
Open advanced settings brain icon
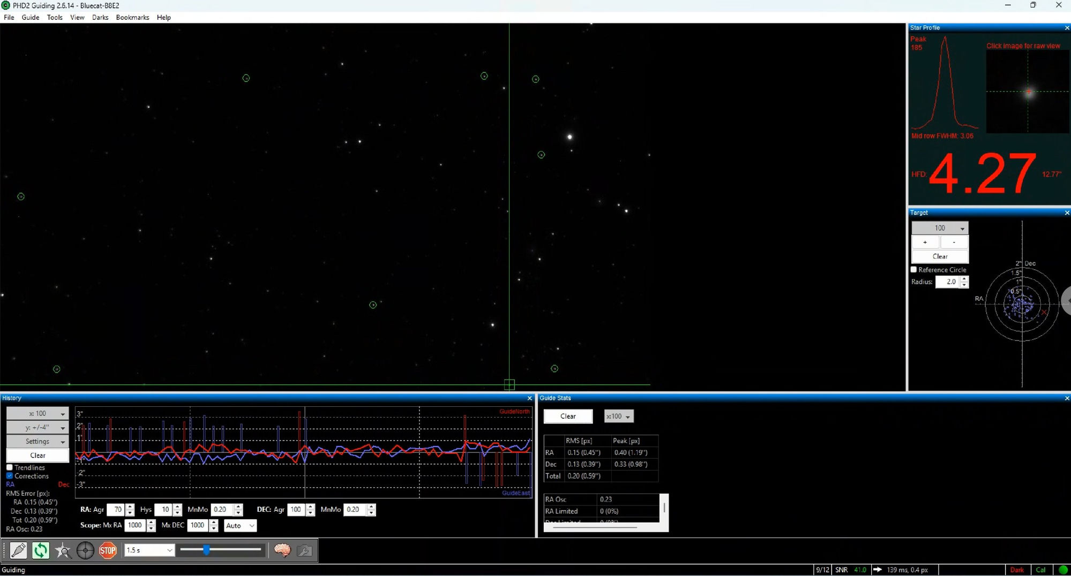[282, 550]
